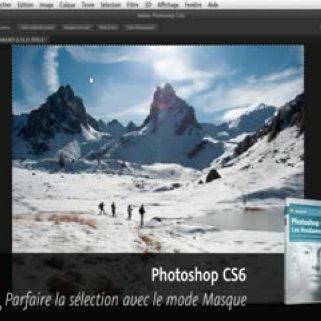
Task: Open the 3D menu
Action: 148,4
